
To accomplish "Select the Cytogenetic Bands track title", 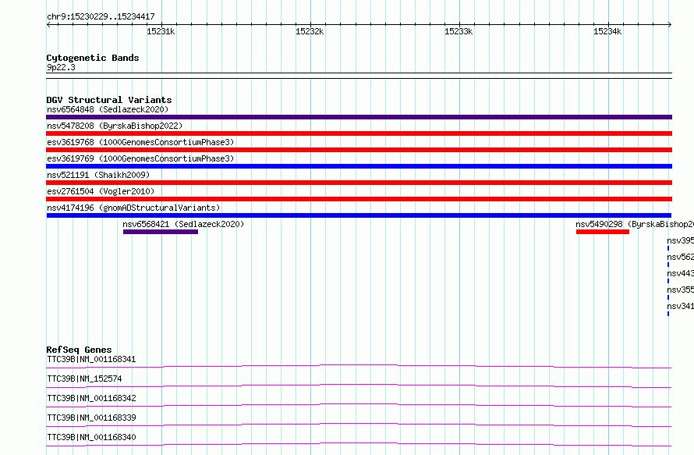I will tap(93, 58).
